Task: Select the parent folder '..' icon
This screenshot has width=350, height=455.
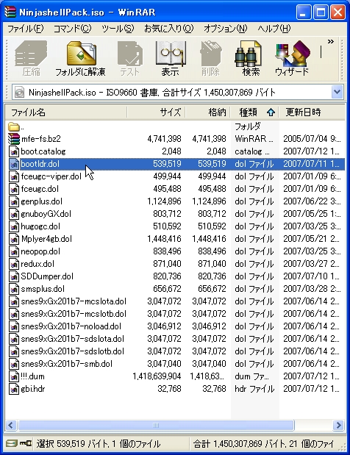Action: coord(14,127)
